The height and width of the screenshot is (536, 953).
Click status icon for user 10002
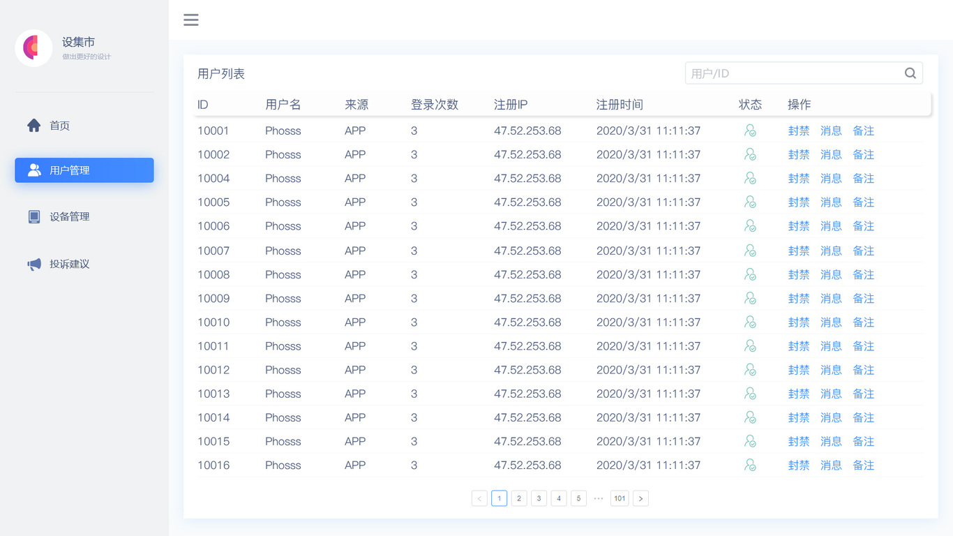pos(750,154)
